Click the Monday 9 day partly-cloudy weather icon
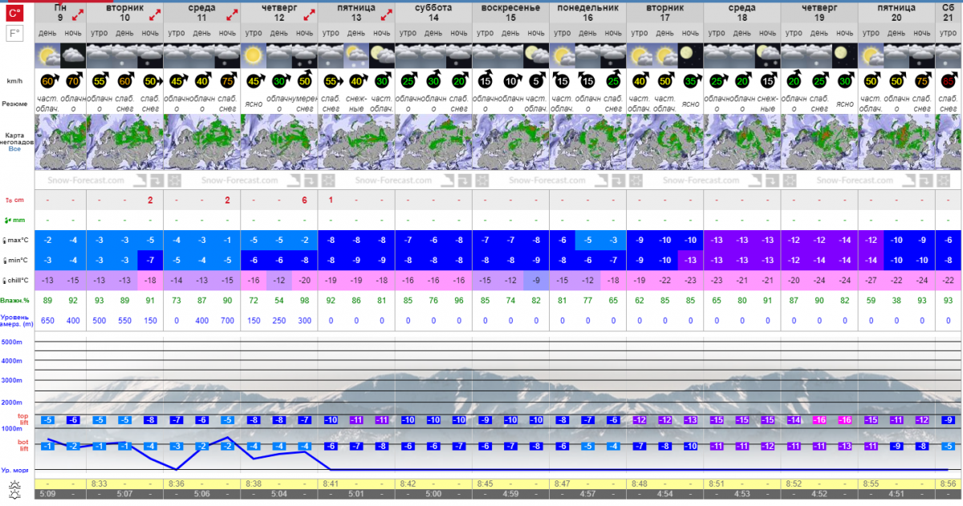 pos(47,55)
